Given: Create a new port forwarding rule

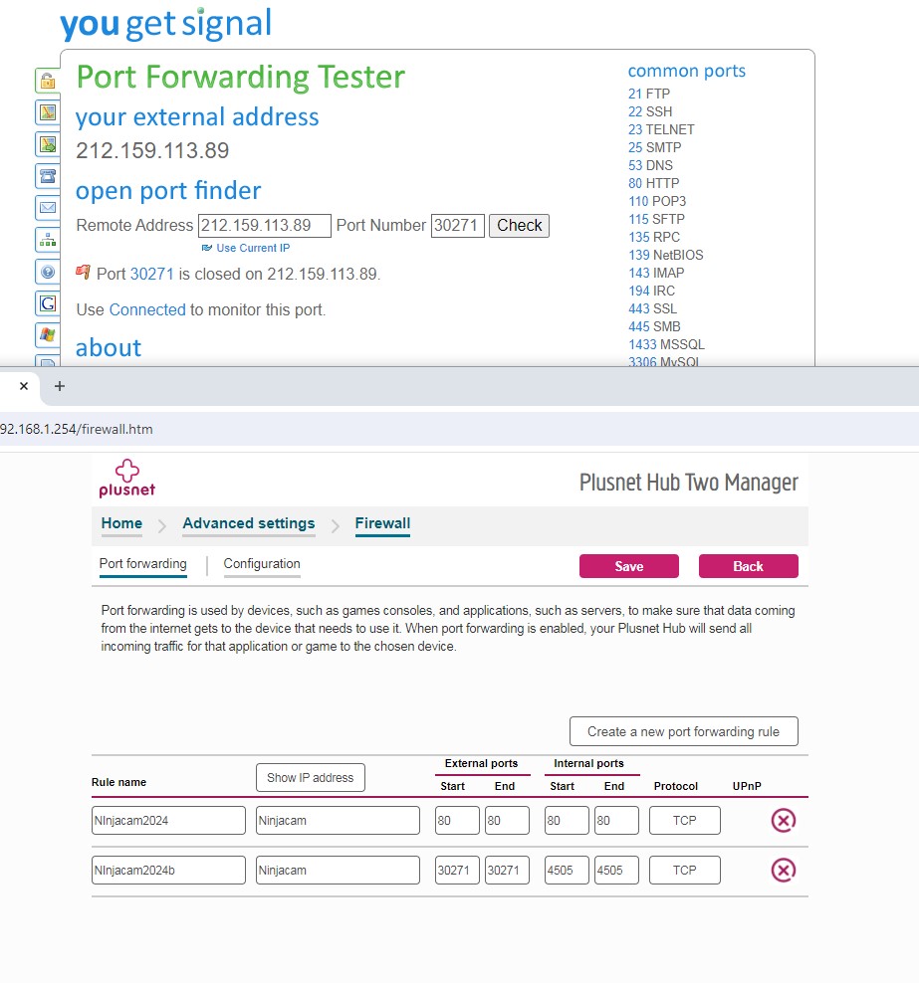Looking at the screenshot, I should click(x=683, y=730).
